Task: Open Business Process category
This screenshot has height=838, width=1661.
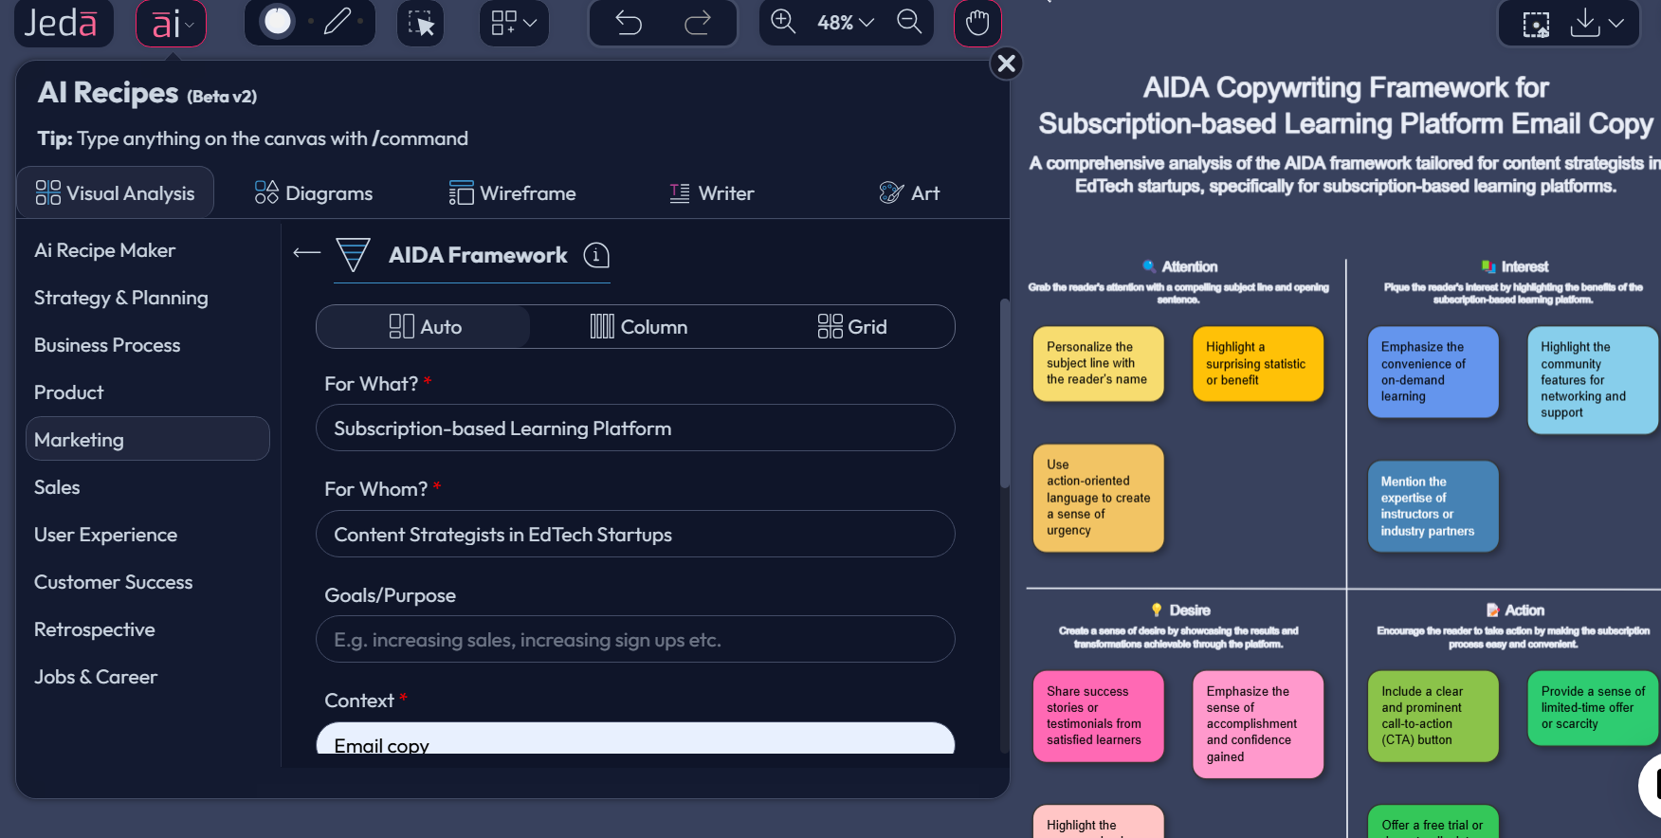Action: (x=107, y=345)
